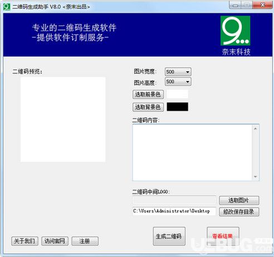Screen dimensions: 274x257
Task: Click the app icon in title bar
Action: [7, 7]
